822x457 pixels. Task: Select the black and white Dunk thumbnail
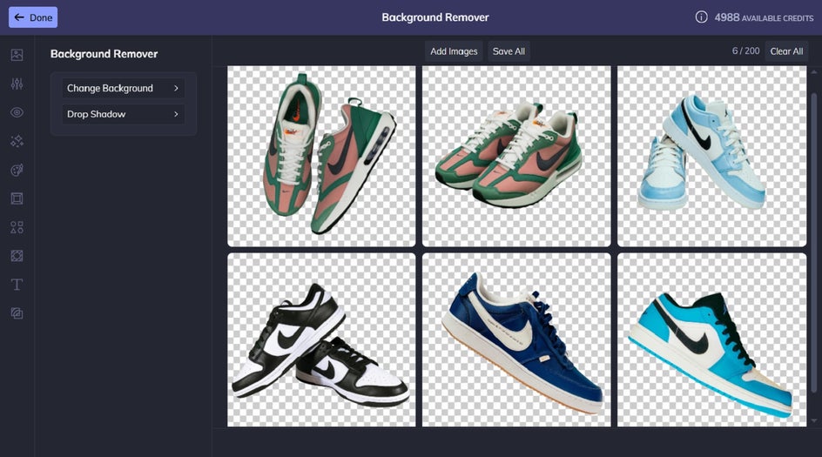point(321,340)
